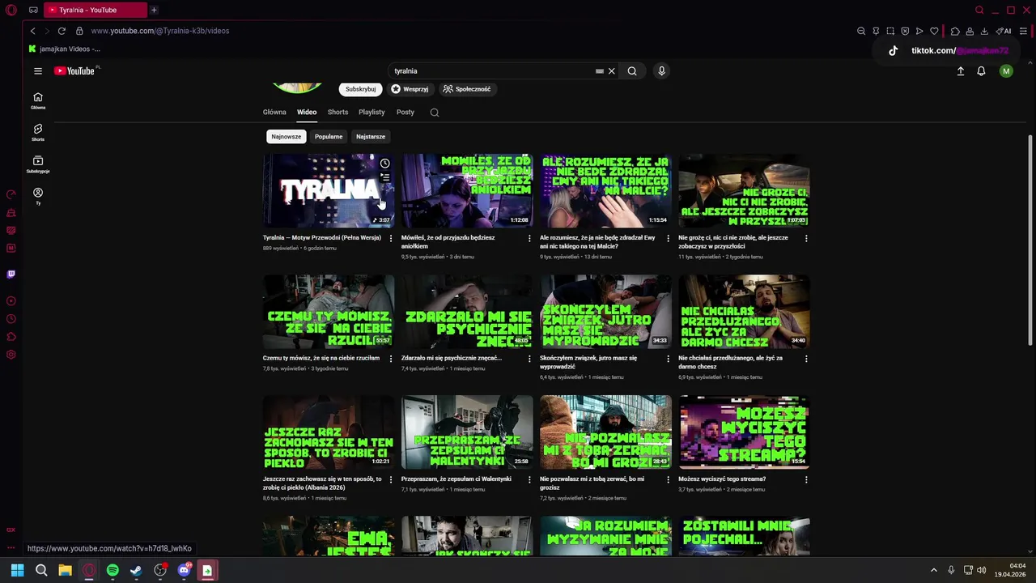Image resolution: width=1036 pixels, height=583 pixels.
Task: Open options for 'Ale rozumiesz, że ja nie będę' video
Action: tap(668, 238)
